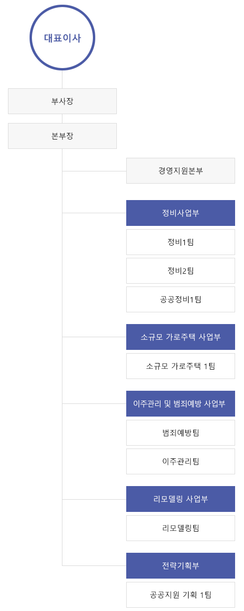
Task: Click the 소규모 가로주택 사업부 header
Action: (x=181, y=337)
